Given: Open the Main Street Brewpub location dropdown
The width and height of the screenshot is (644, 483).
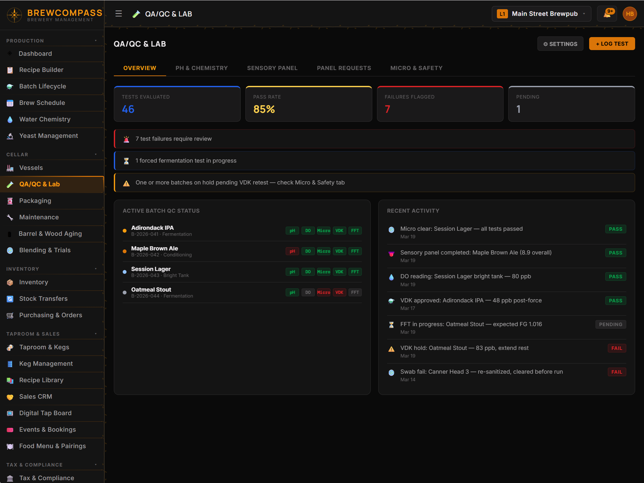Looking at the screenshot, I should coord(541,14).
